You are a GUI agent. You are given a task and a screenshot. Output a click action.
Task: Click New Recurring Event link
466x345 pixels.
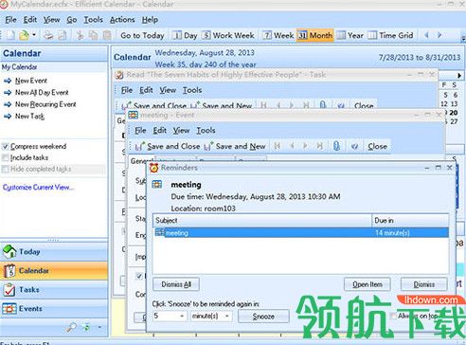(45, 104)
